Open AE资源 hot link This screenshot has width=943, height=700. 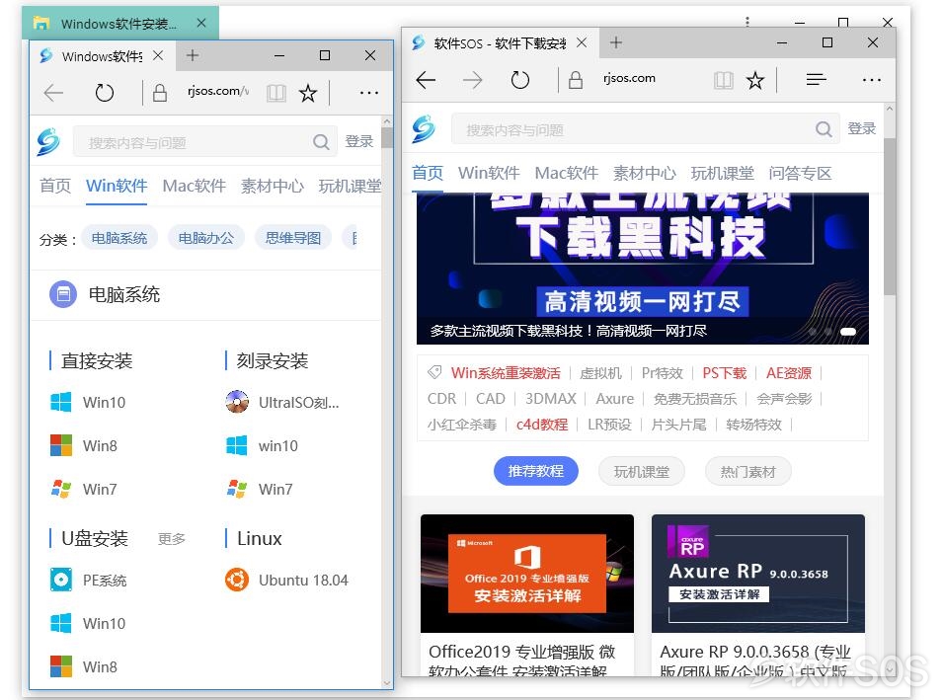pyautogui.click(x=788, y=373)
